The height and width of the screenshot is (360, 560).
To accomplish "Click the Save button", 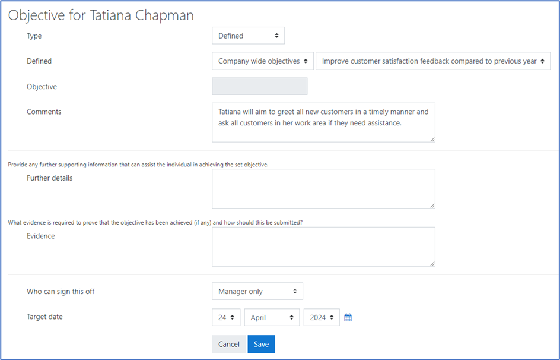I will 261,344.
